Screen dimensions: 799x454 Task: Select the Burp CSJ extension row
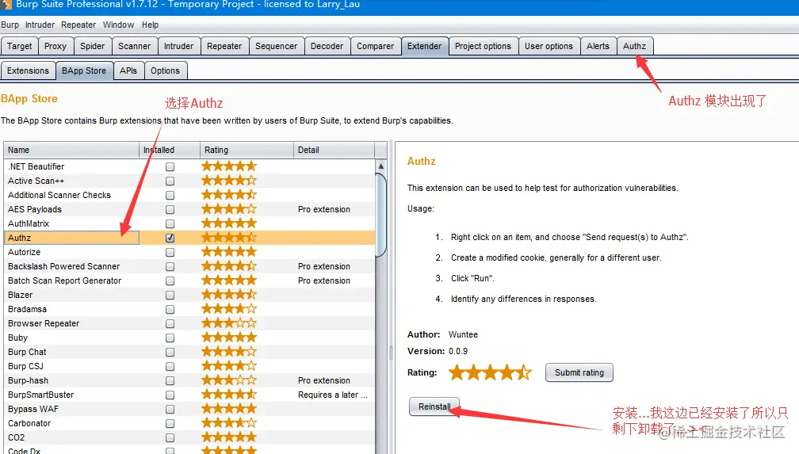pos(189,366)
